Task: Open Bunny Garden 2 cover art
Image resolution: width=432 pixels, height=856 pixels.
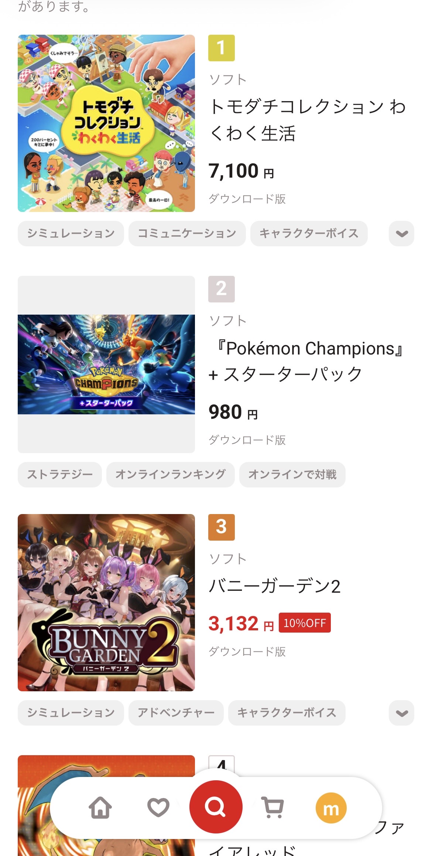Action: click(106, 603)
